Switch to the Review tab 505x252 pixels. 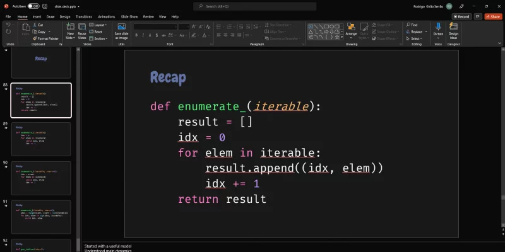148,17
